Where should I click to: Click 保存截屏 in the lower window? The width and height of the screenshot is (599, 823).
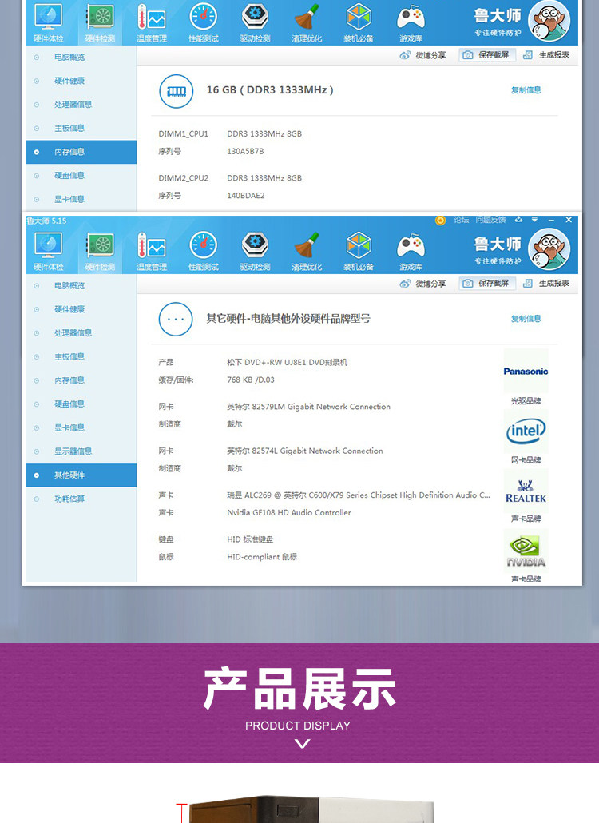point(487,284)
